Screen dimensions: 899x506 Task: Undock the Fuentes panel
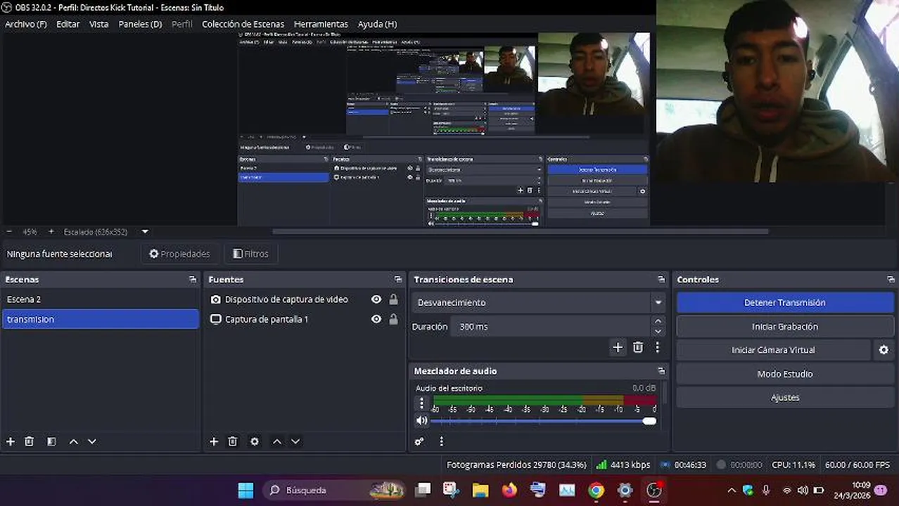pyautogui.click(x=398, y=279)
